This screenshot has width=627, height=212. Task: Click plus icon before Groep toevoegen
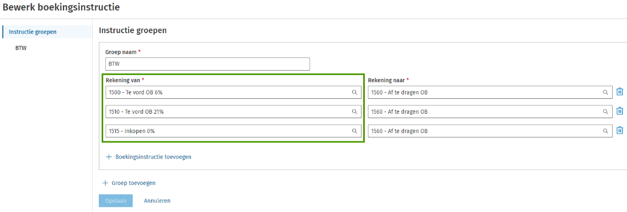105,183
